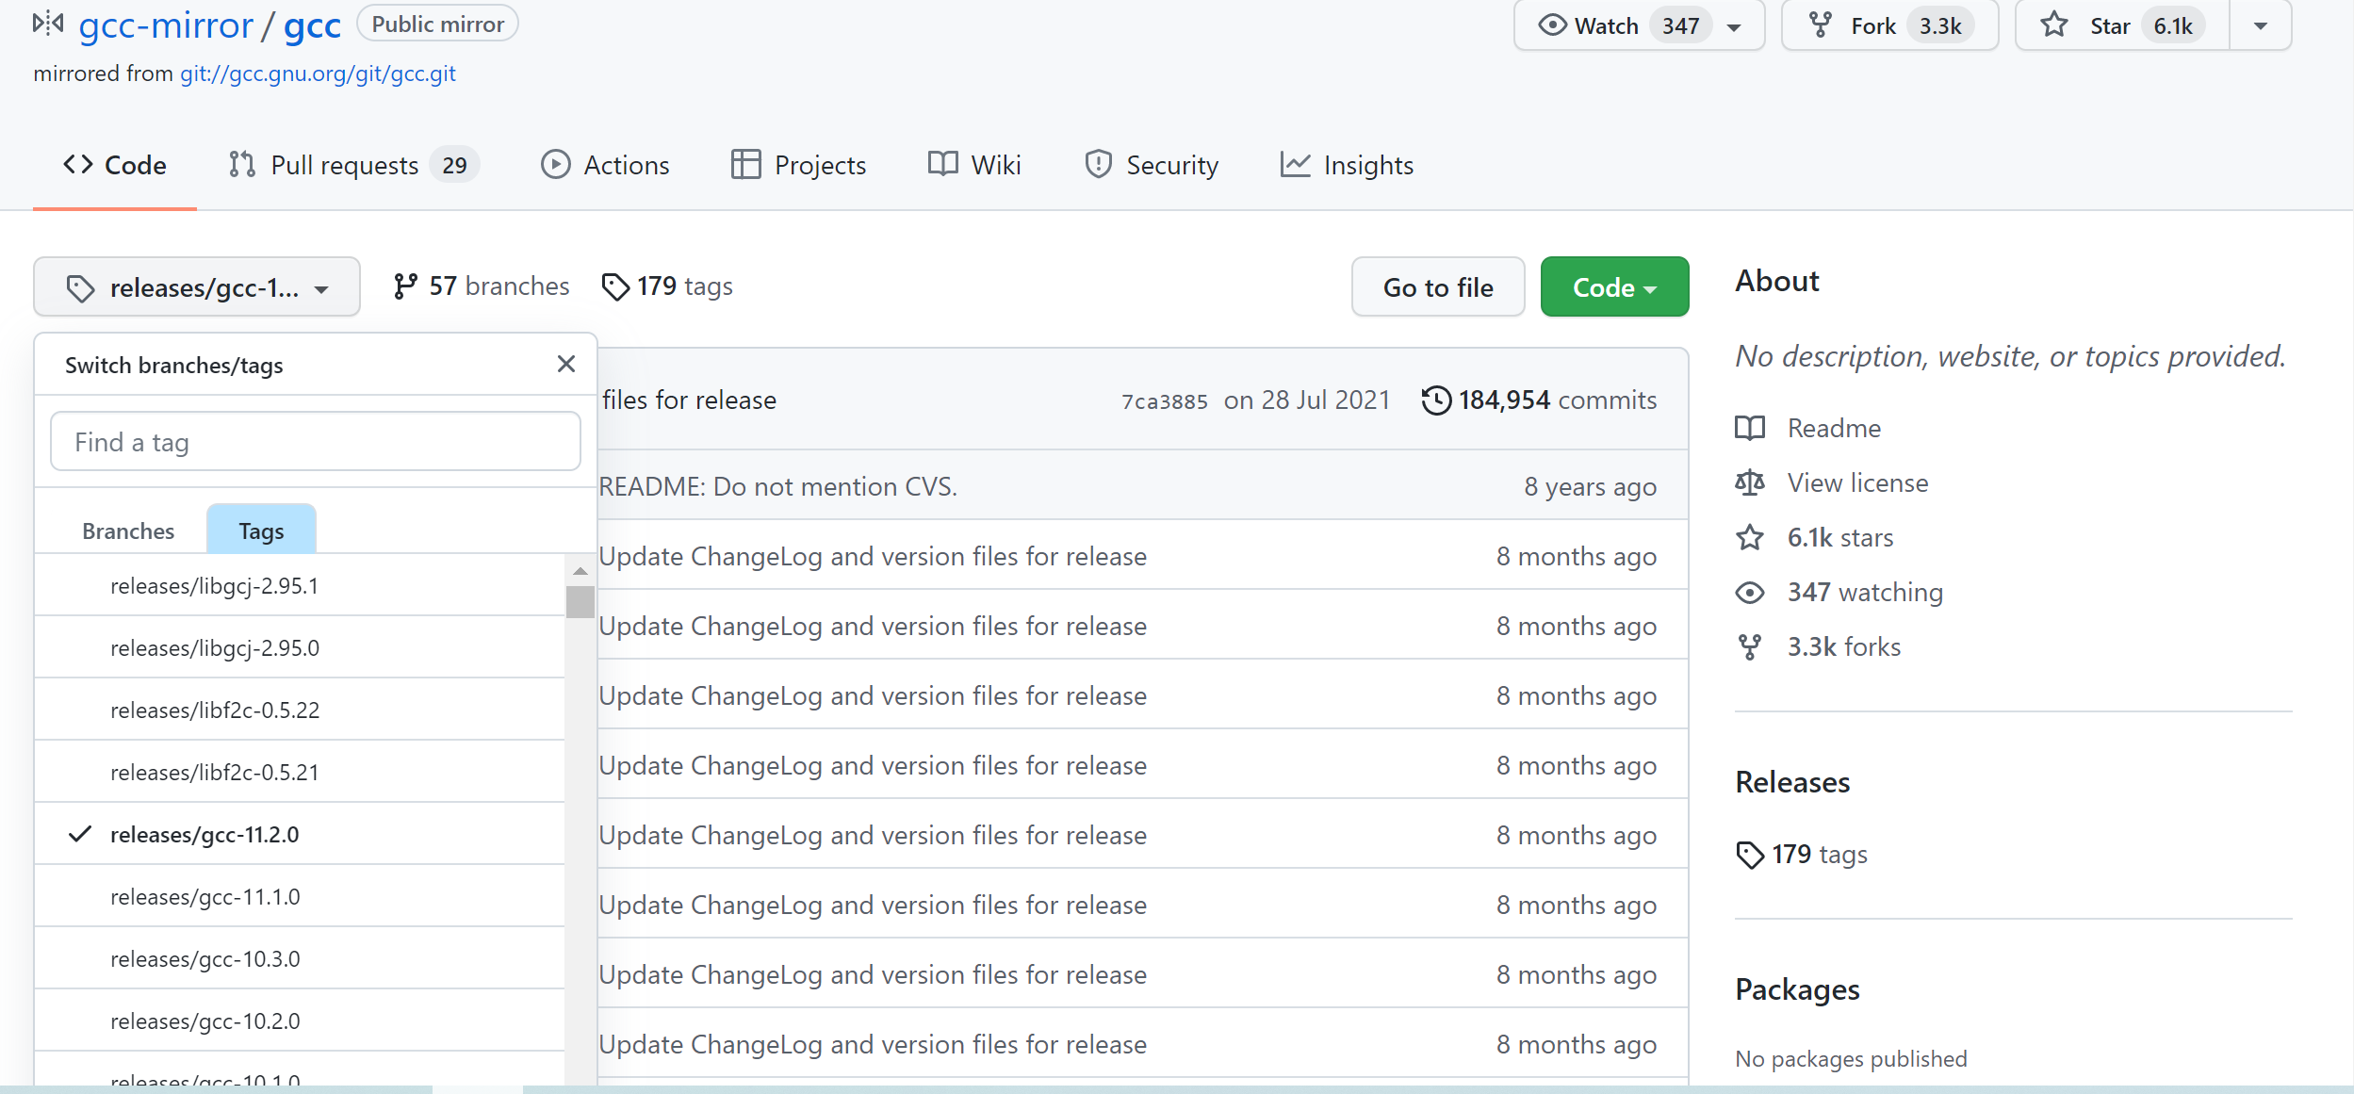Select the checked releases/gcc-11.2.0 tag
This screenshot has width=2354, height=1094.
(204, 835)
